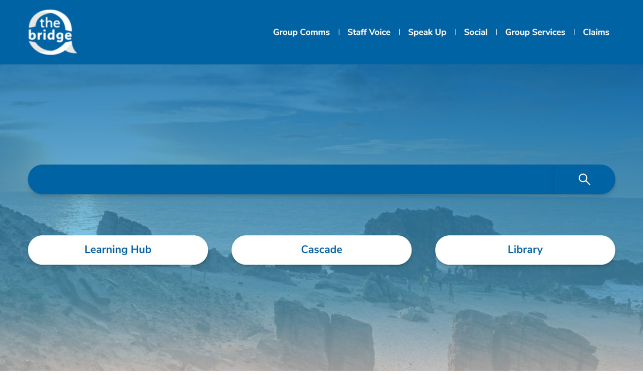Click the magnifying glass search icon
The width and height of the screenshot is (643, 375).
pyautogui.click(x=584, y=179)
